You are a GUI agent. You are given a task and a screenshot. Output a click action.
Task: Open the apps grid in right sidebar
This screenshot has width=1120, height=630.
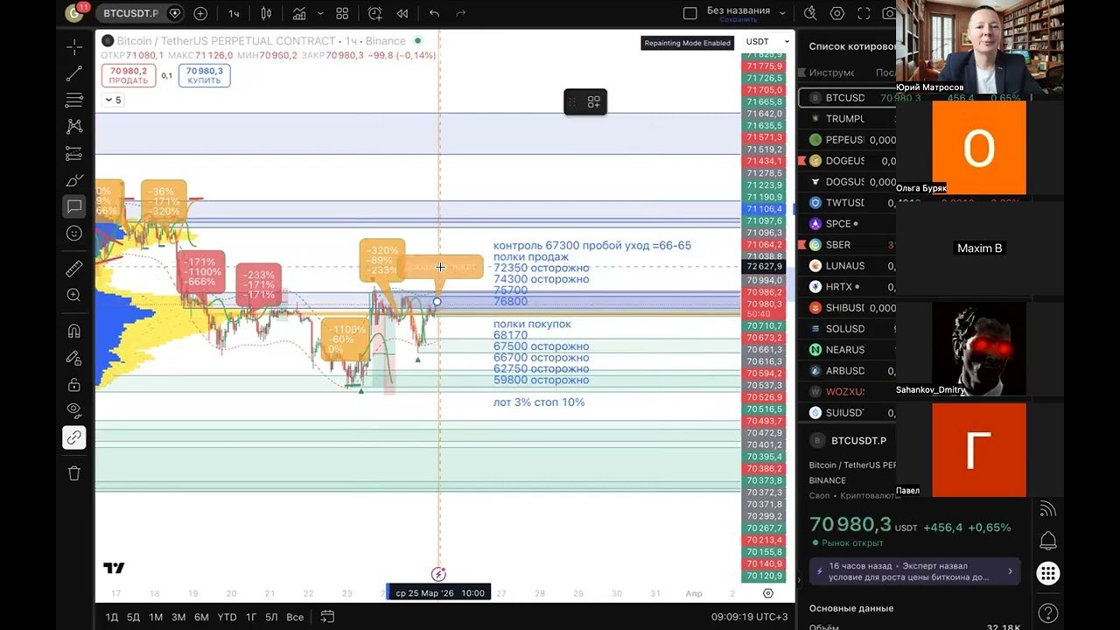[1047, 574]
